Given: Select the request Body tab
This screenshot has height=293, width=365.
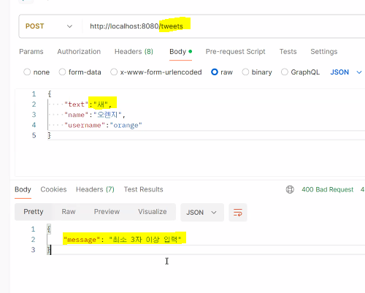Looking at the screenshot, I should coord(180,52).
